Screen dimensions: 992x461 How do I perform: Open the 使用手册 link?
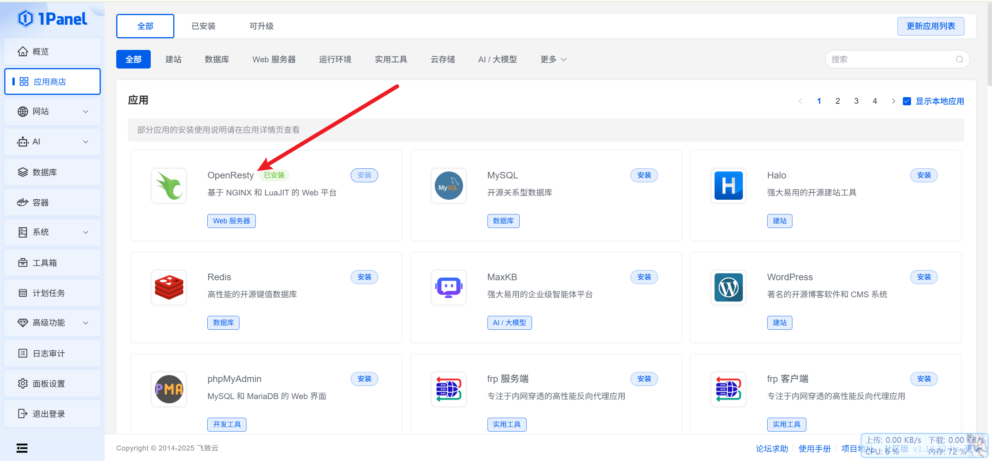coord(815,449)
